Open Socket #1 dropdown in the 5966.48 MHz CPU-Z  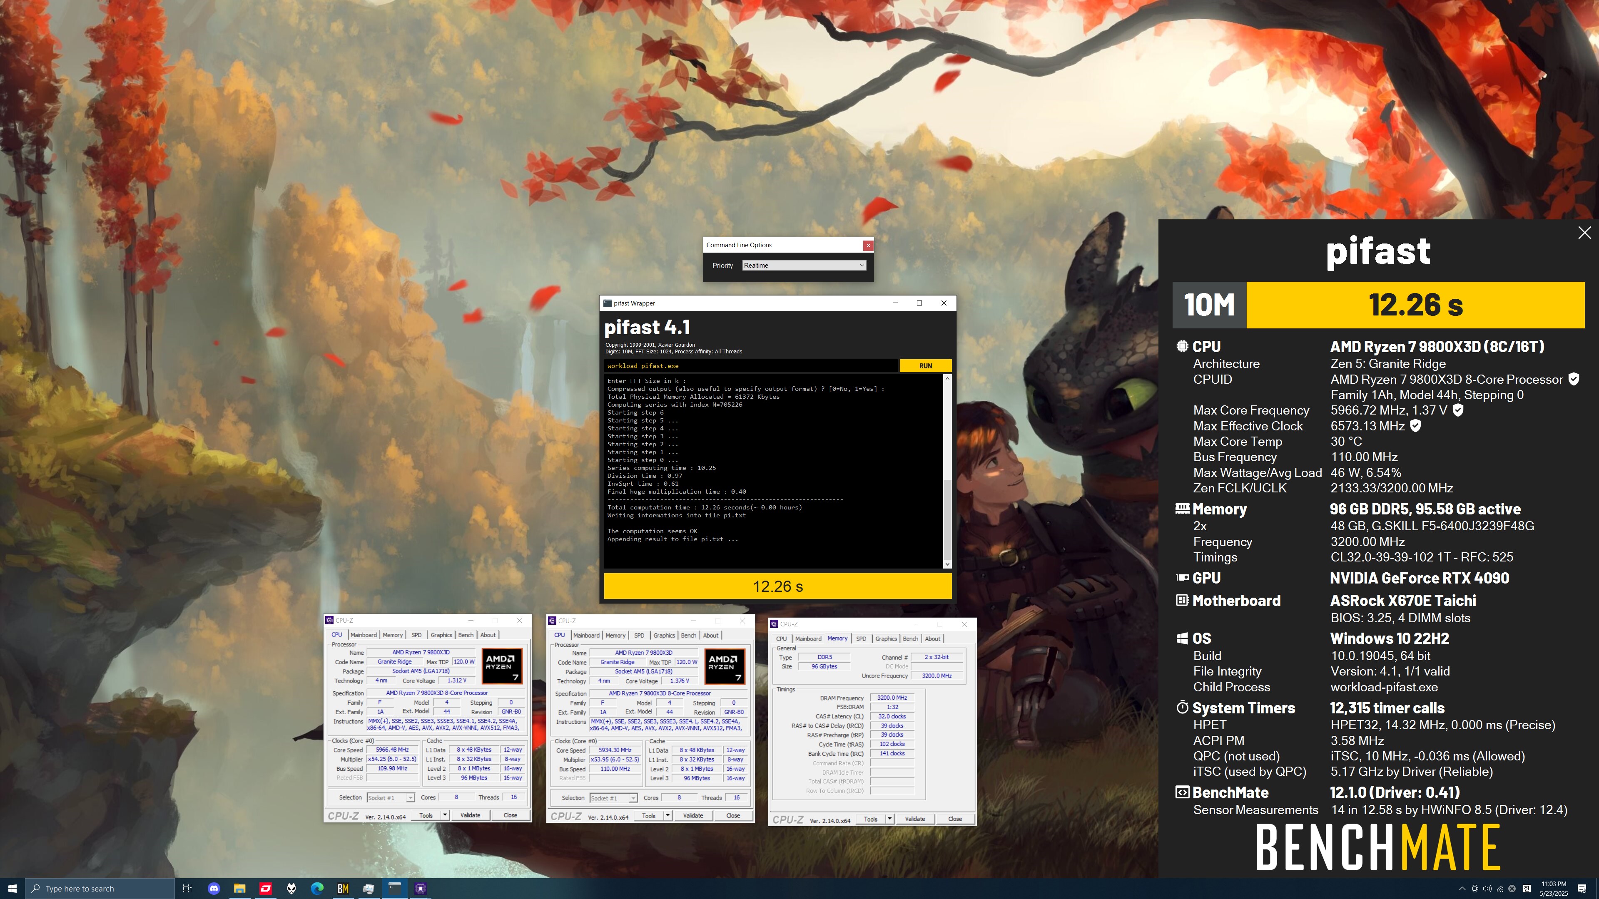pyautogui.click(x=391, y=798)
